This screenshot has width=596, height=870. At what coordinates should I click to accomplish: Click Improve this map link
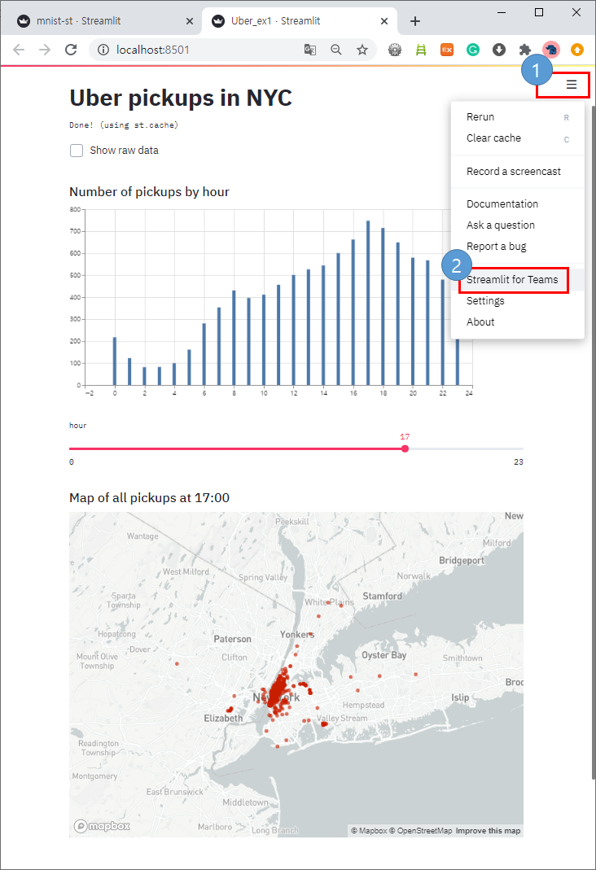[x=489, y=831]
